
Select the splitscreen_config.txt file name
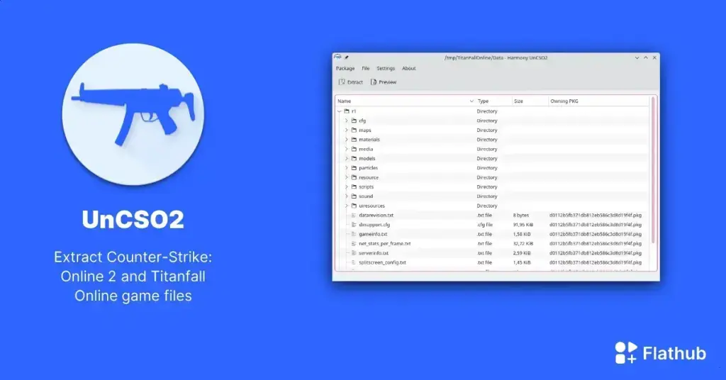[x=382, y=262]
